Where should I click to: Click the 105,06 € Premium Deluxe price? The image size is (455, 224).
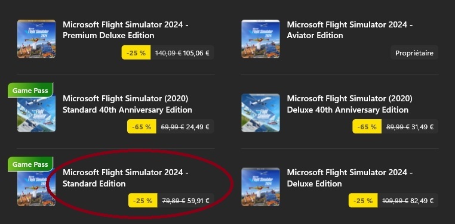click(196, 53)
